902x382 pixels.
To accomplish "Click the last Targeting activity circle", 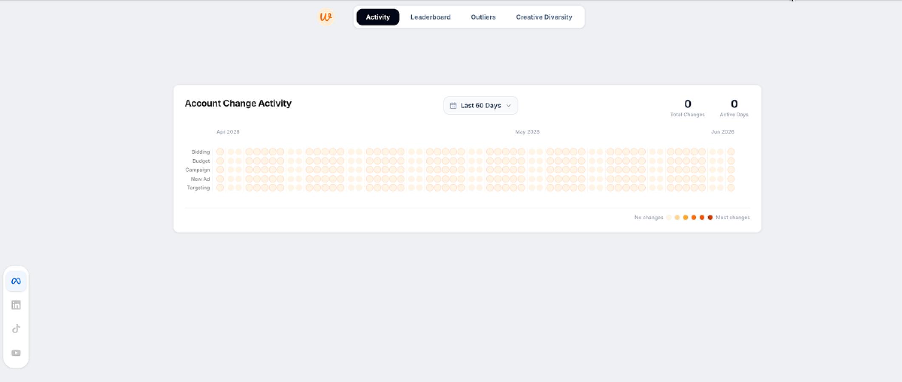I will click(731, 188).
